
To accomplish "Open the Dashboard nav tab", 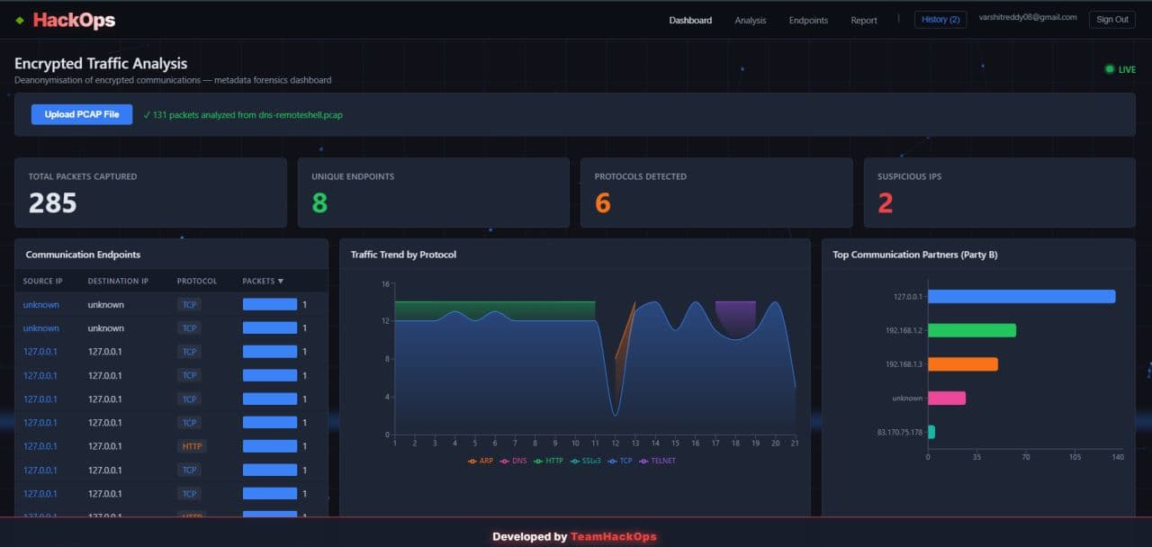I will [x=690, y=20].
